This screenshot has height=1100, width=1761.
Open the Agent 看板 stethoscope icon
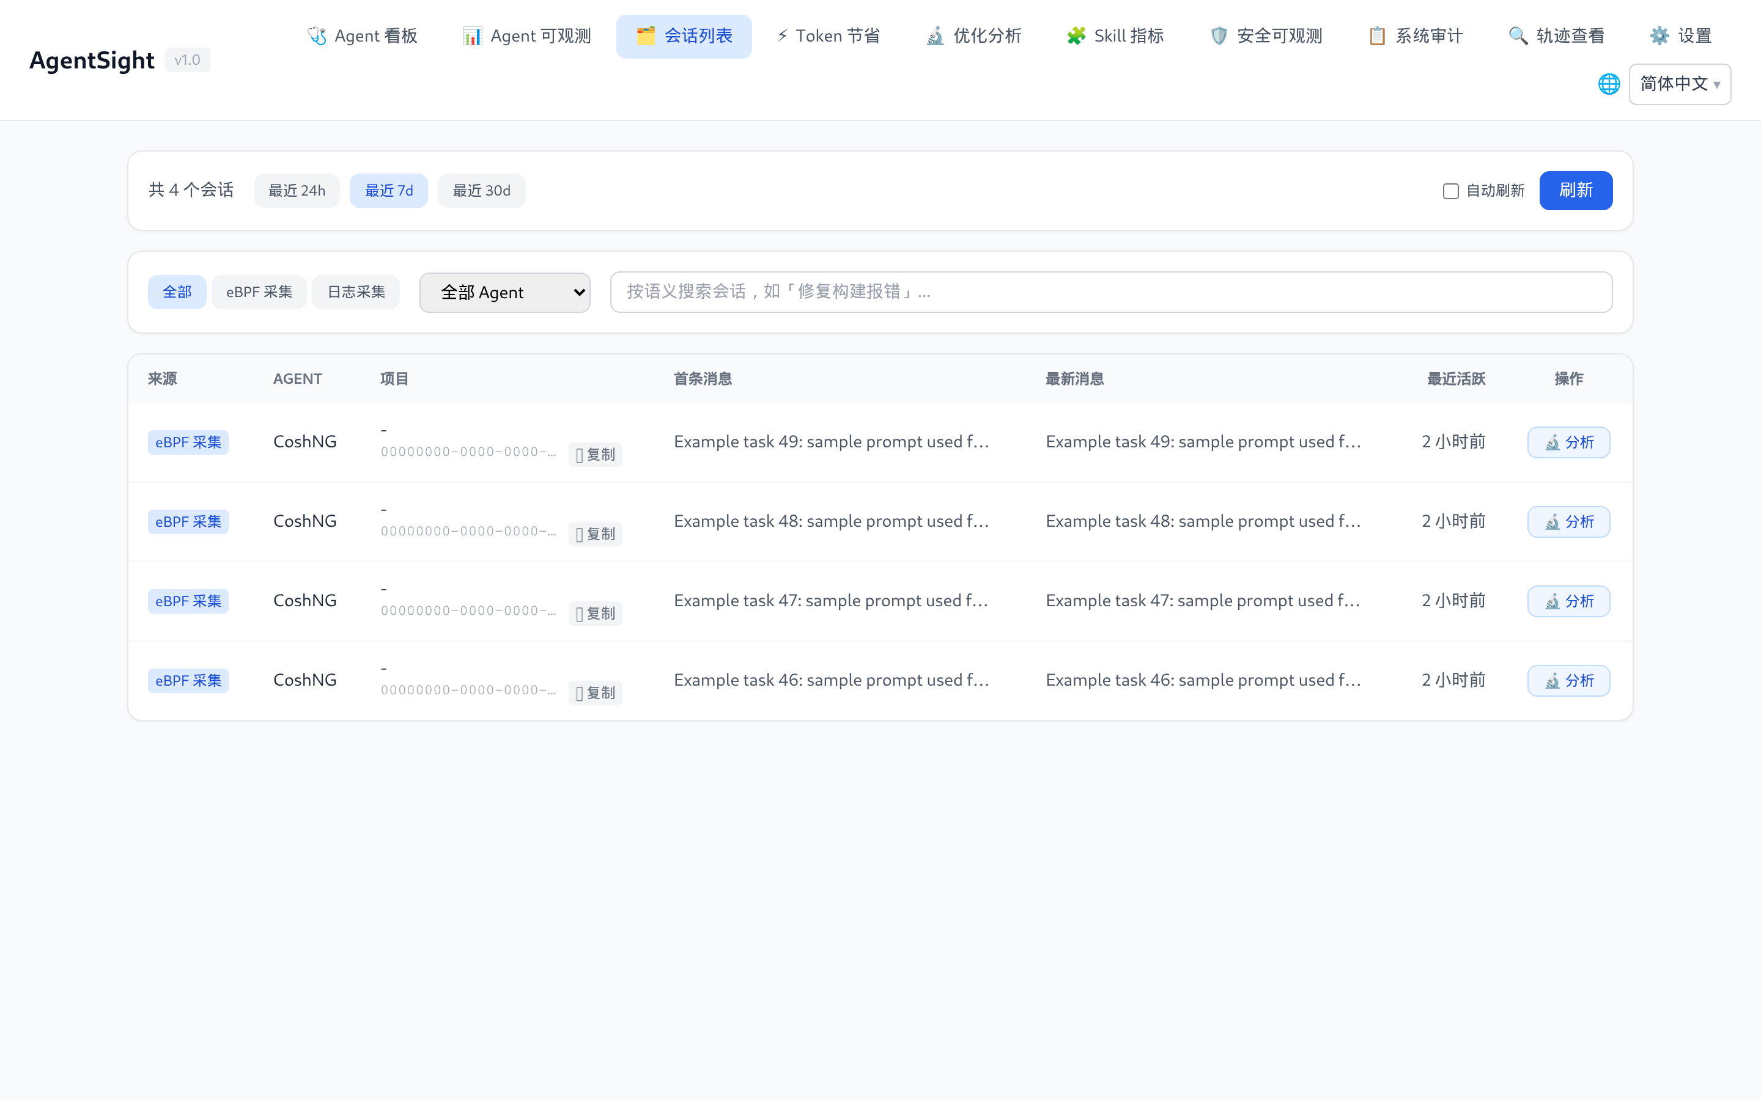[x=317, y=35]
